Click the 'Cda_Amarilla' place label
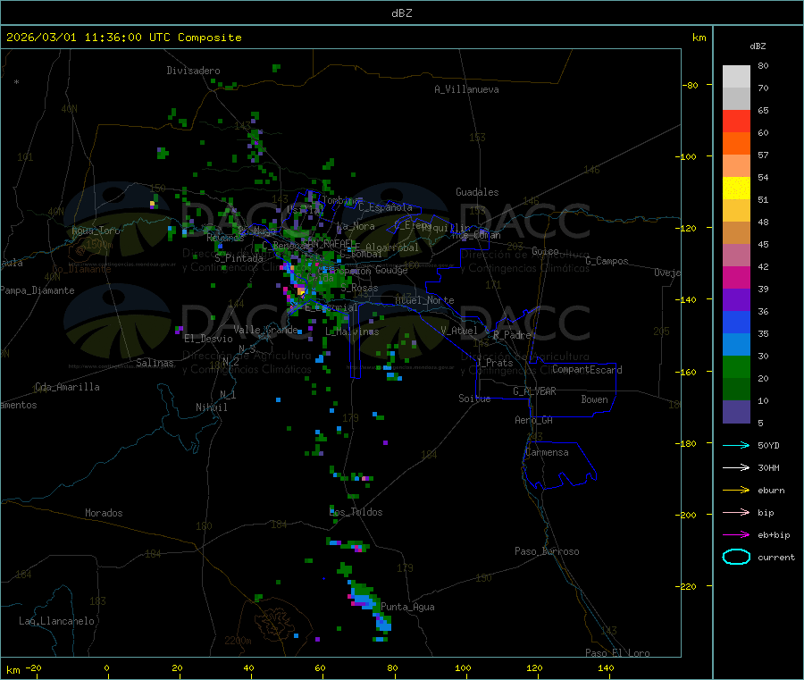 click(67, 387)
